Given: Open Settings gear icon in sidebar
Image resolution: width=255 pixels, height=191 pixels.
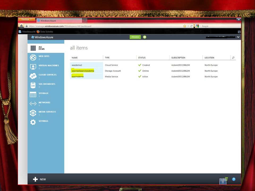Looking at the screenshot, I should point(33,122).
